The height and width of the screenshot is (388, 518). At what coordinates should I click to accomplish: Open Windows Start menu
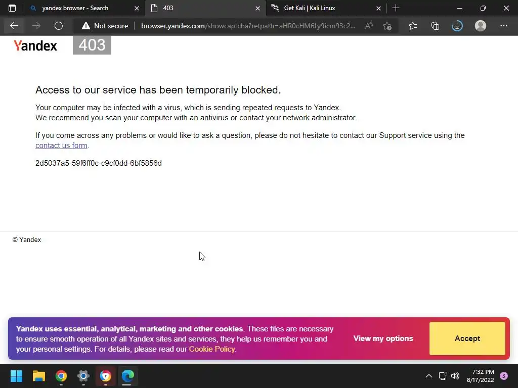point(16,376)
